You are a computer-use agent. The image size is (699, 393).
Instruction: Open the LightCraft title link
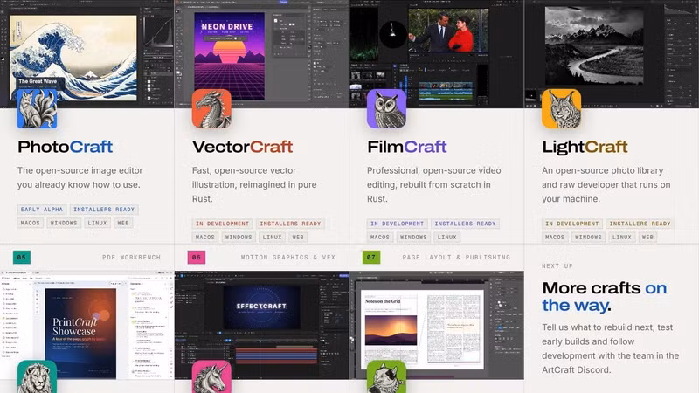pos(585,147)
